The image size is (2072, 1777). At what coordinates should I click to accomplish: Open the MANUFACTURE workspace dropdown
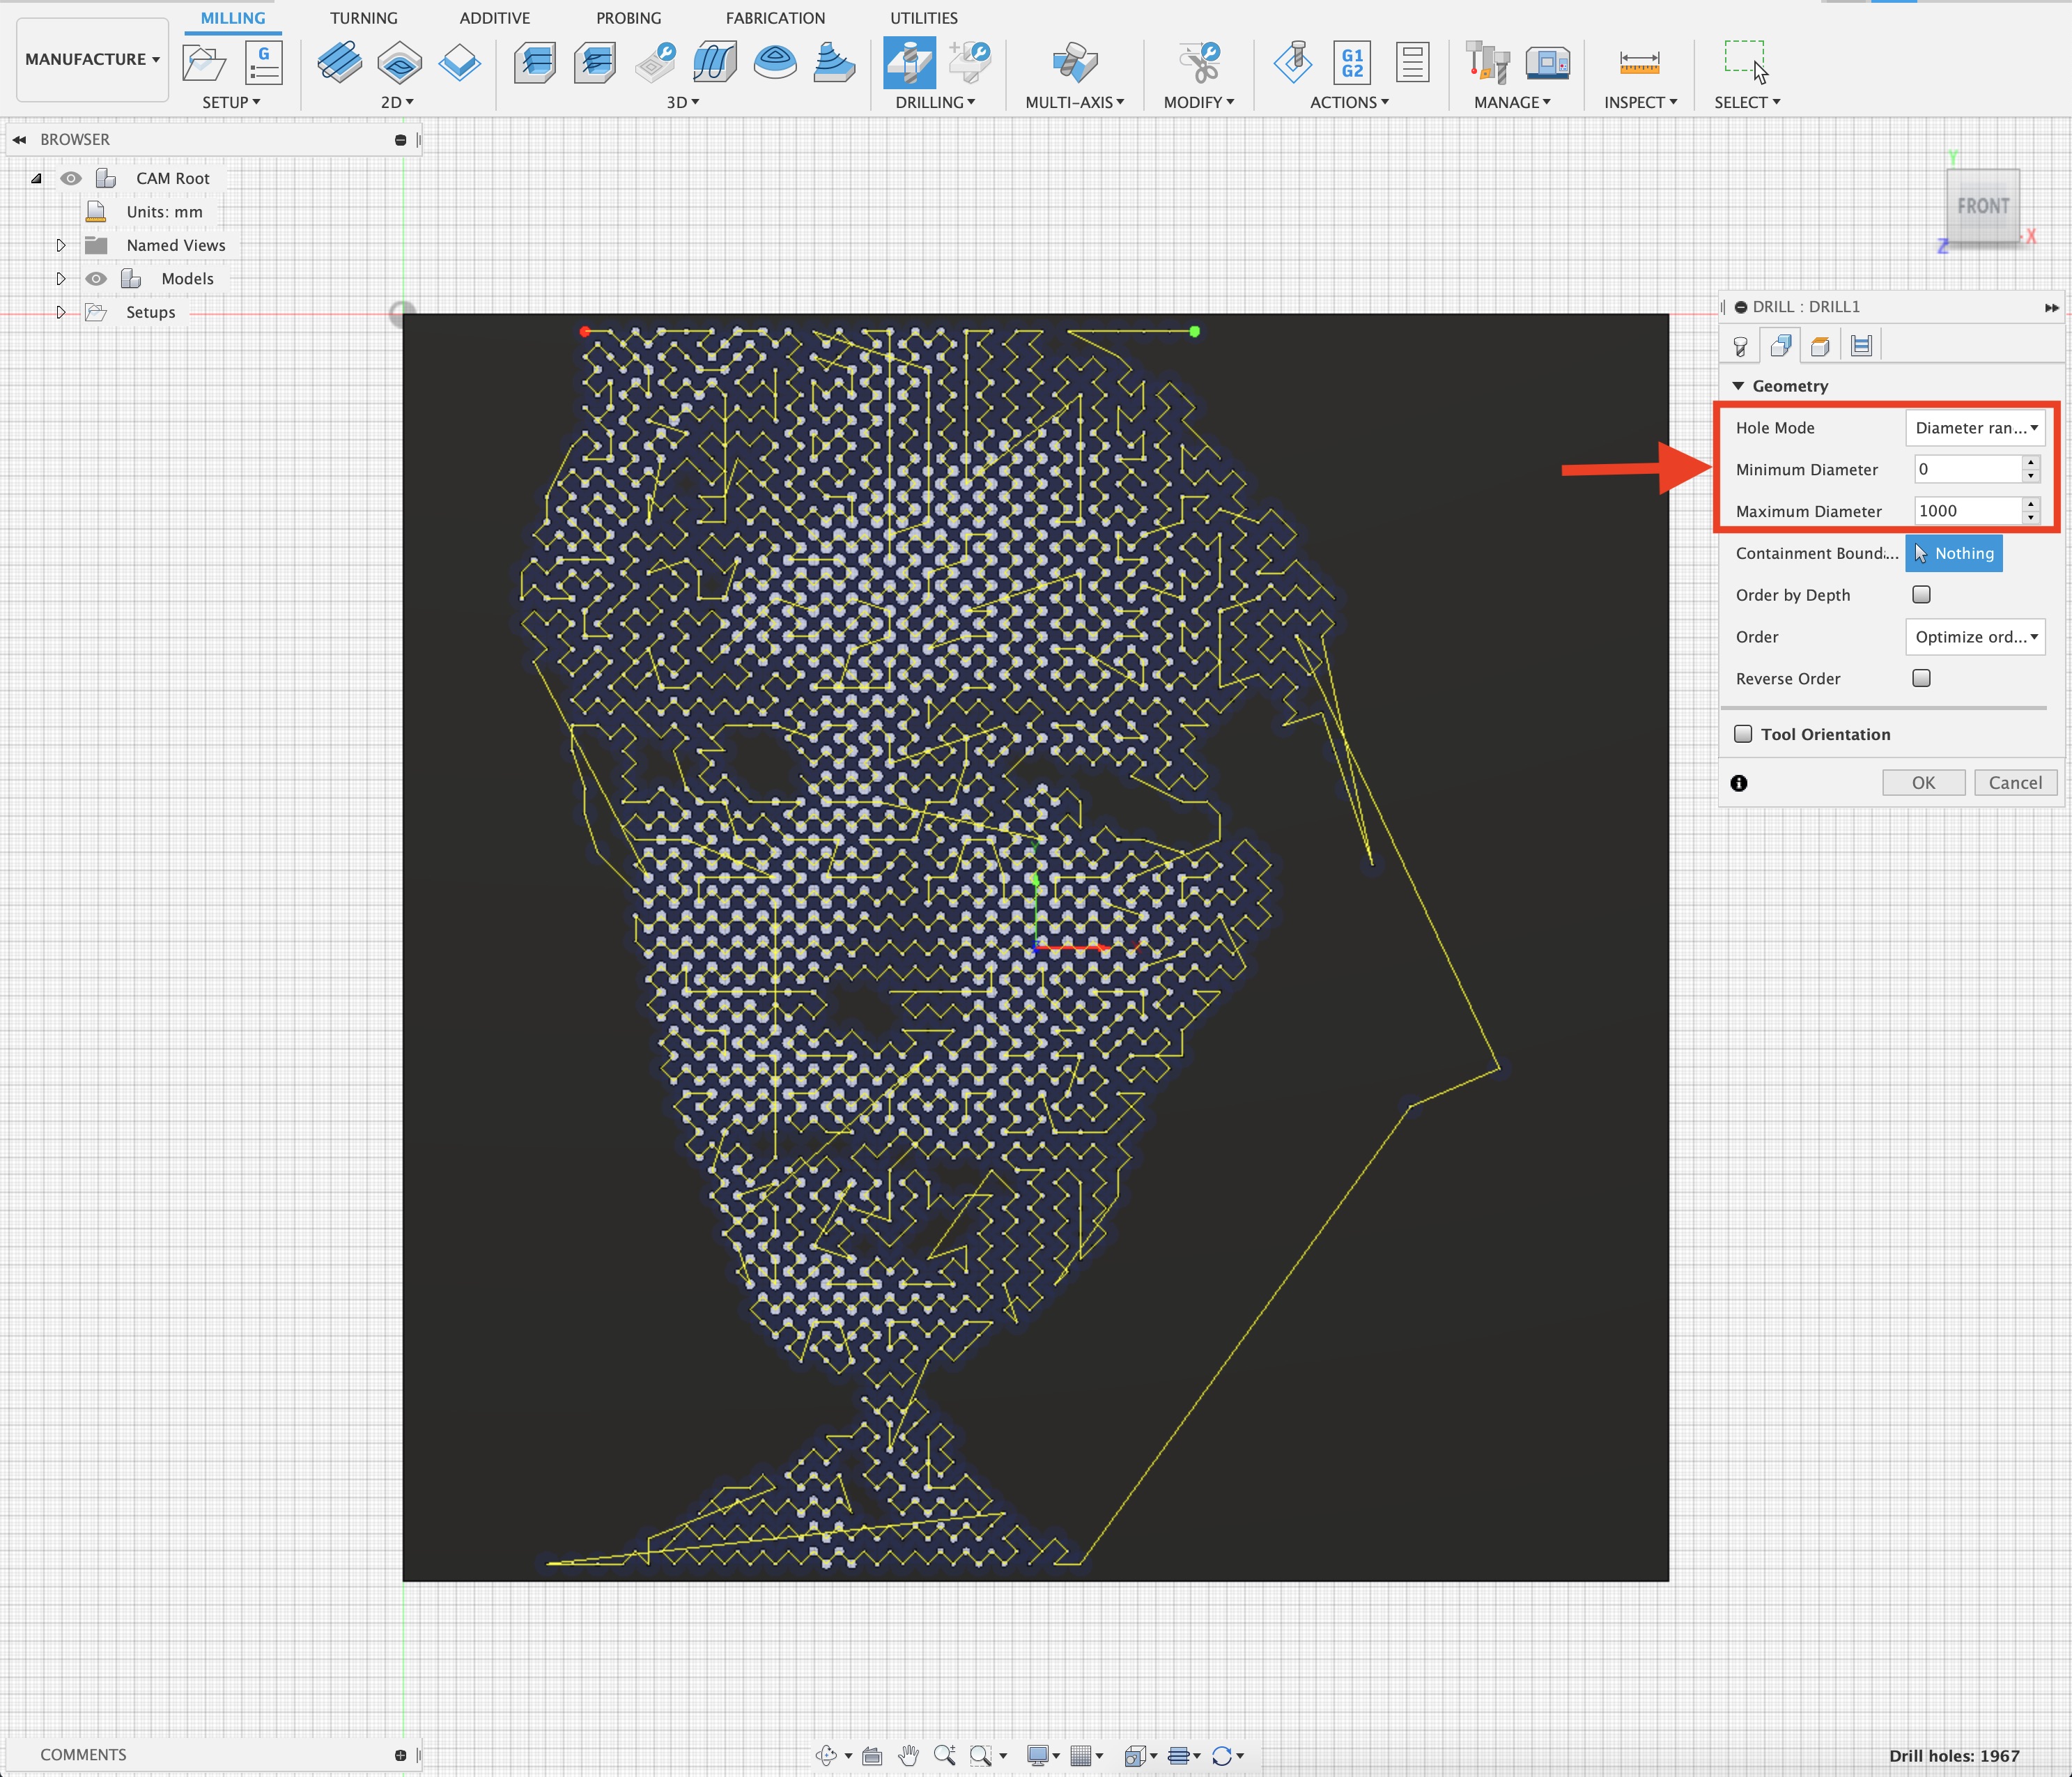click(x=92, y=59)
